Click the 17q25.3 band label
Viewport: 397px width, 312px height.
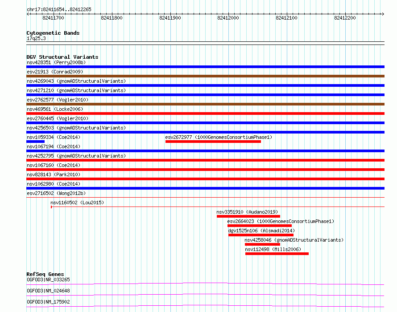click(x=36, y=38)
